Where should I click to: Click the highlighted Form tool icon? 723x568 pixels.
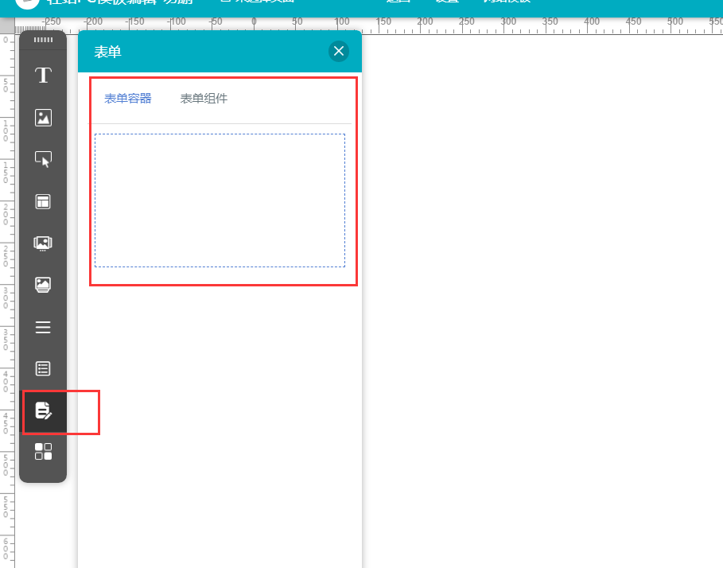coord(43,410)
